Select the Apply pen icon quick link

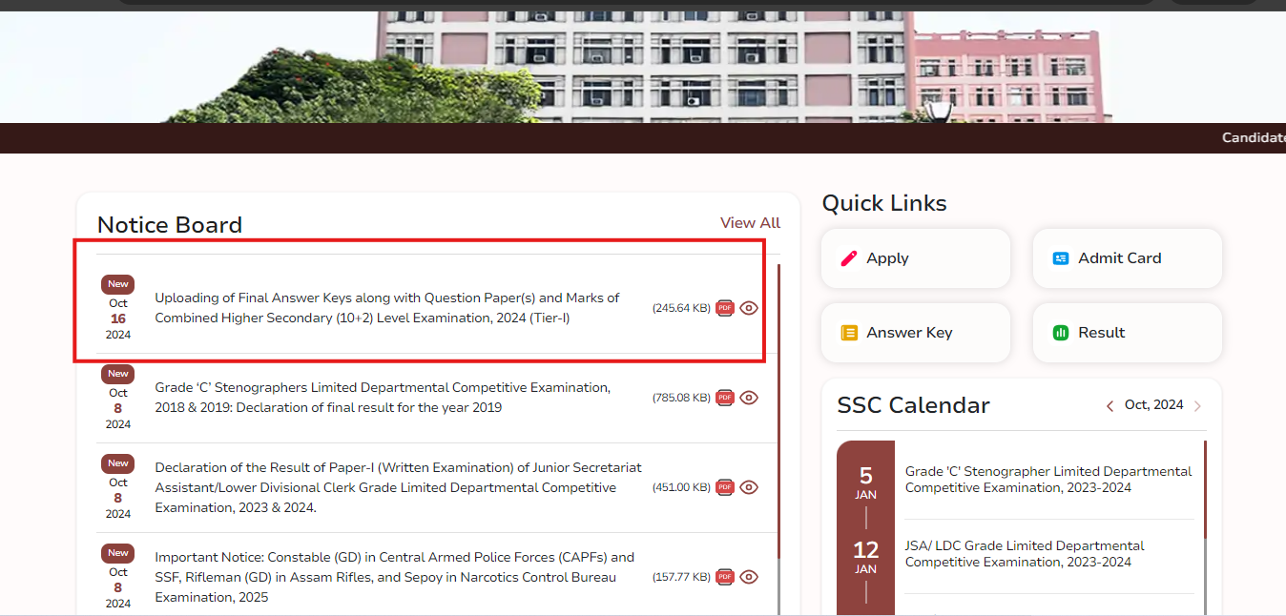[849, 257]
